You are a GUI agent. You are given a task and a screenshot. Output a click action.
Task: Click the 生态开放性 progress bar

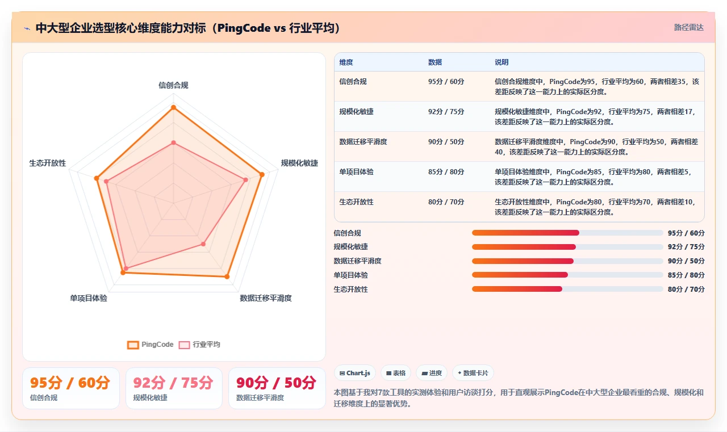coord(567,290)
